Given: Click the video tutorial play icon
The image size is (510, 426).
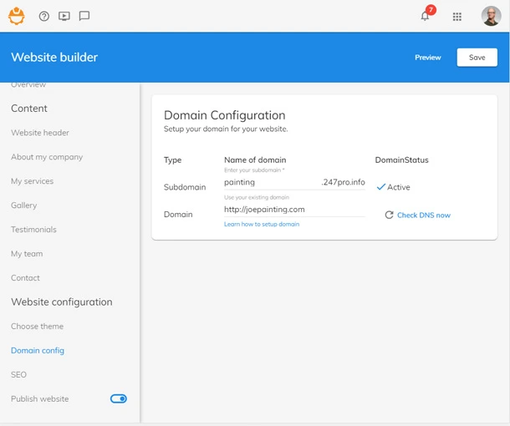Looking at the screenshot, I should point(64,16).
